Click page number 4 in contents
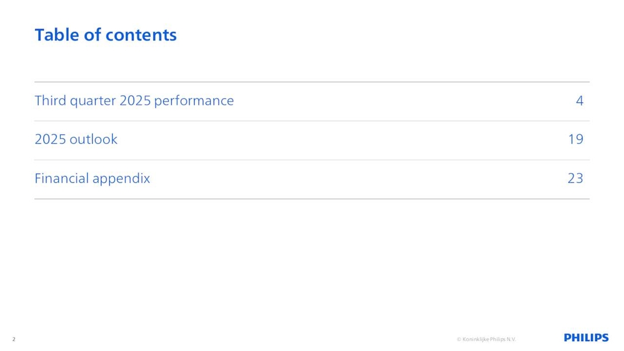 580,101
